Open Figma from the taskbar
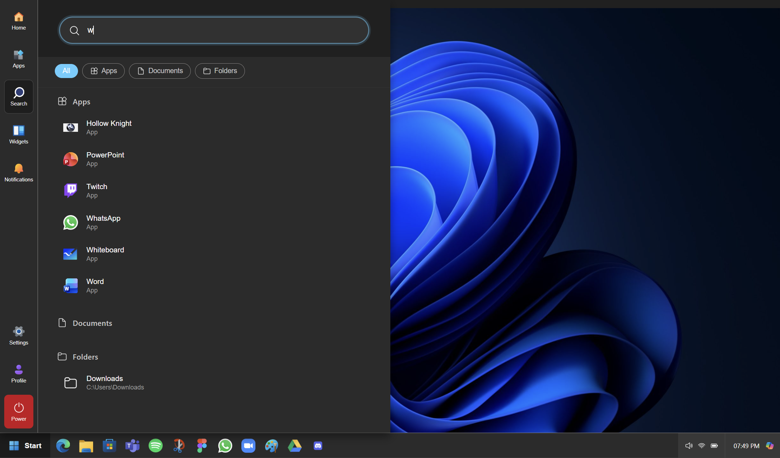The image size is (780, 458). (202, 446)
